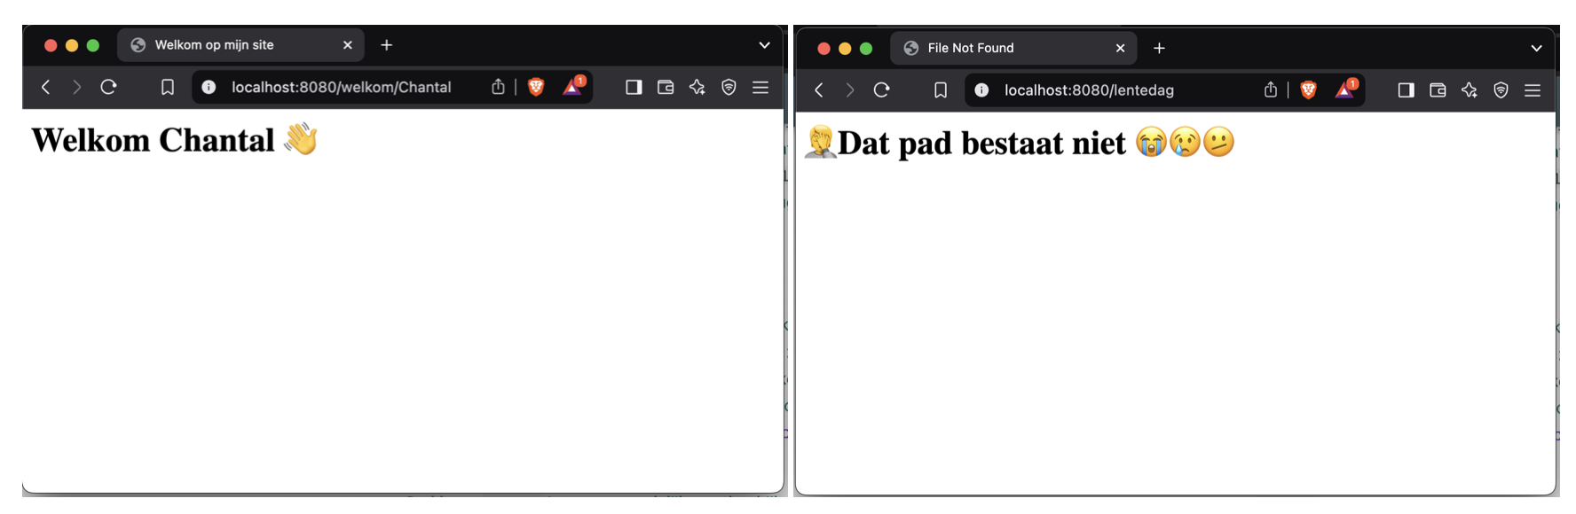The height and width of the screenshot is (514, 1576).
Task: Share the lentedag page
Action: [1271, 90]
